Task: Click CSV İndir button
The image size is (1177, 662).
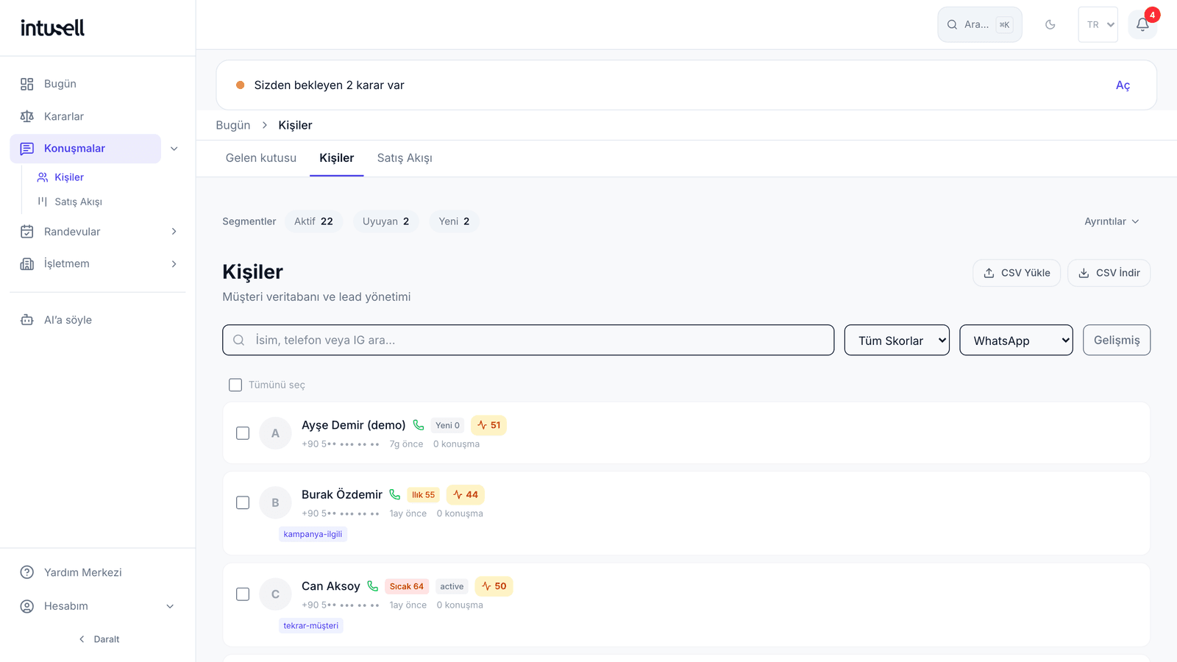Action: click(x=1109, y=273)
